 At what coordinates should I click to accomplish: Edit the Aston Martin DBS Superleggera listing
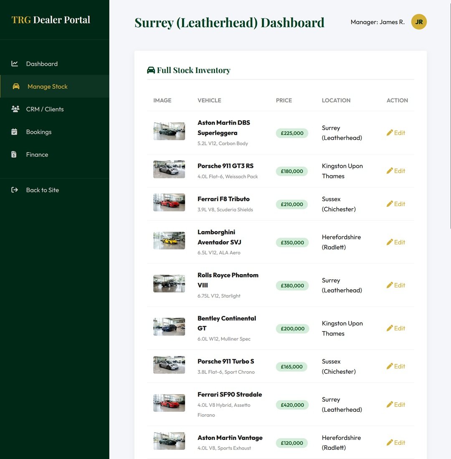click(x=396, y=133)
